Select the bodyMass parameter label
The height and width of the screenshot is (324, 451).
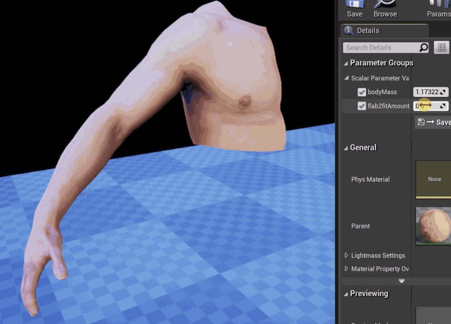tap(382, 92)
